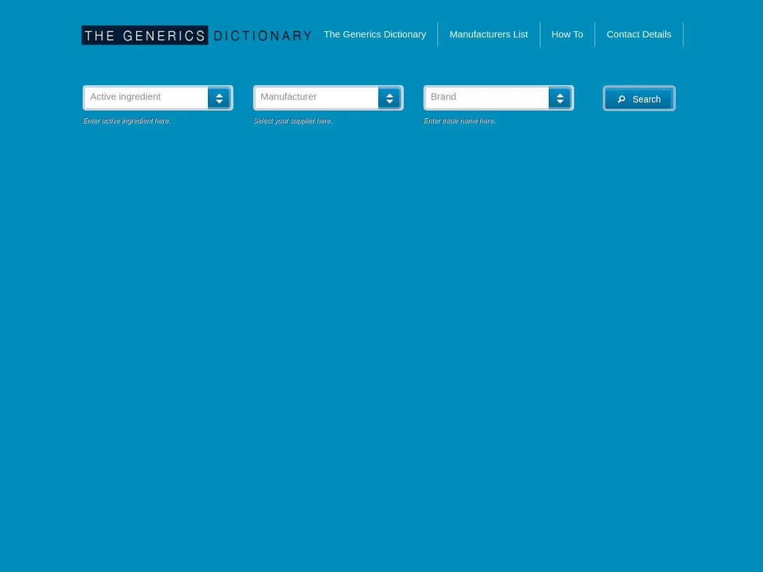Image resolution: width=763 pixels, height=572 pixels.
Task: Click the up-down arrows icon beside Manufacturer
Action: coord(389,99)
